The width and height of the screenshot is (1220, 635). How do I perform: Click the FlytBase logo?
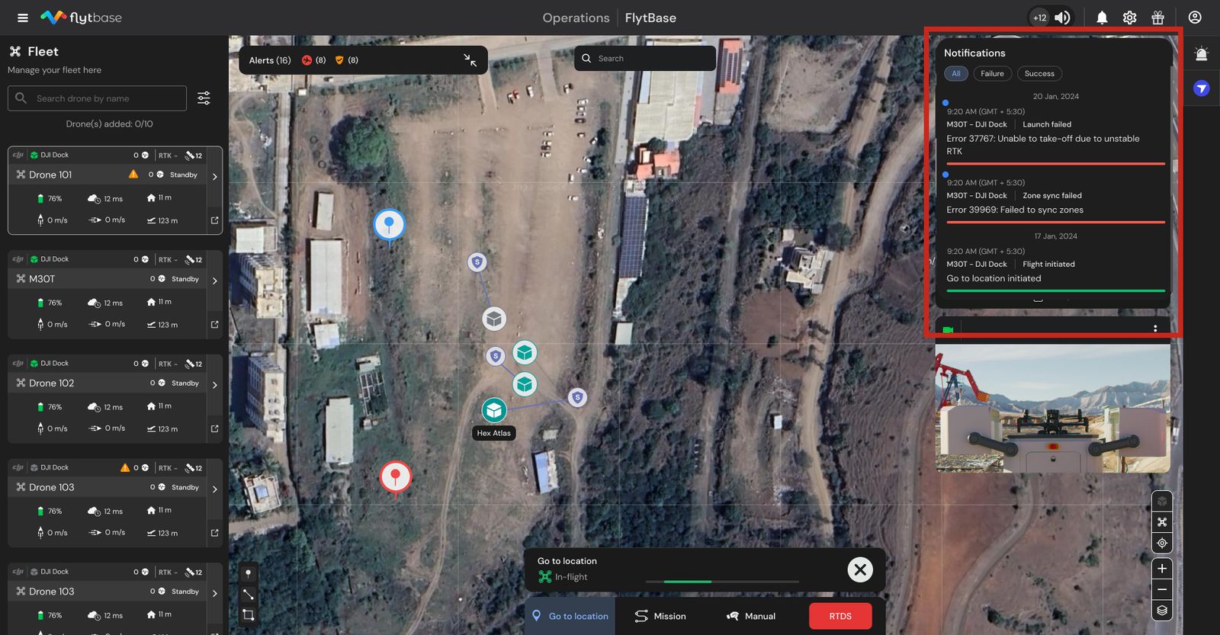(x=81, y=18)
